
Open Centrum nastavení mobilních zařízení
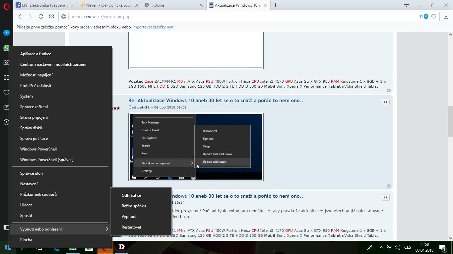pyautogui.click(x=60, y=64)
